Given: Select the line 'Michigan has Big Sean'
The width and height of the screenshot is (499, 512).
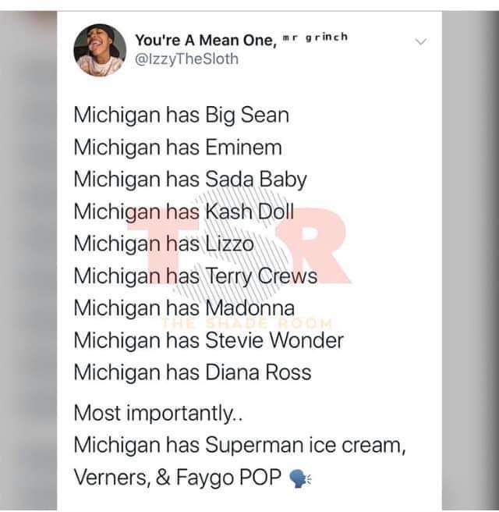Looking at the screenshot, I should (x=182, y=116).
